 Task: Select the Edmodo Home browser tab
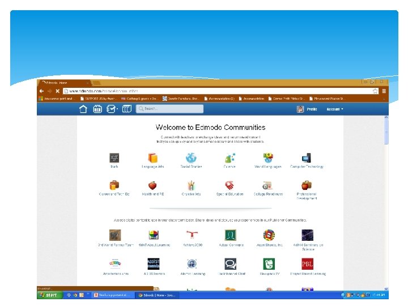[x=64, y=83]
